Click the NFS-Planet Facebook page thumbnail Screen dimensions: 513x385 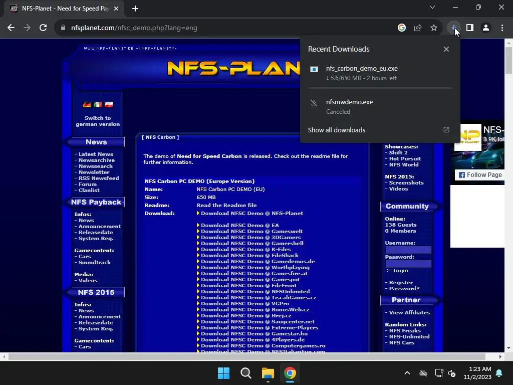468,137
